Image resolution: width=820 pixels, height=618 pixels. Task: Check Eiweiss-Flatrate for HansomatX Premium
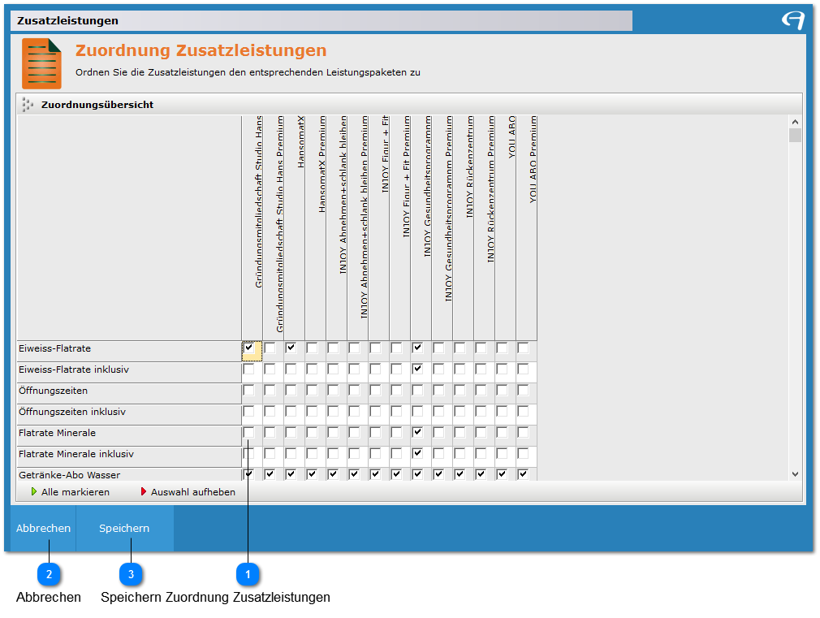tap(313, 348)
